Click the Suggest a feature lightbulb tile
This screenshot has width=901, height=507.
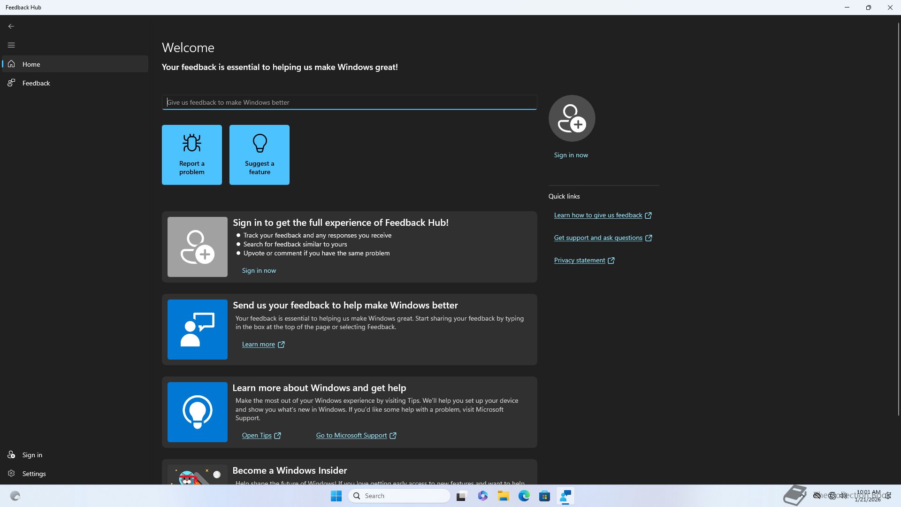[x=260, y=155]
